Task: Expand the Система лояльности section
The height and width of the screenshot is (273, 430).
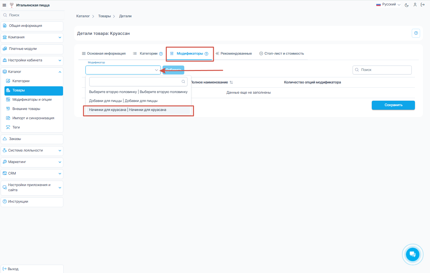Action: [x=60, y=151]
